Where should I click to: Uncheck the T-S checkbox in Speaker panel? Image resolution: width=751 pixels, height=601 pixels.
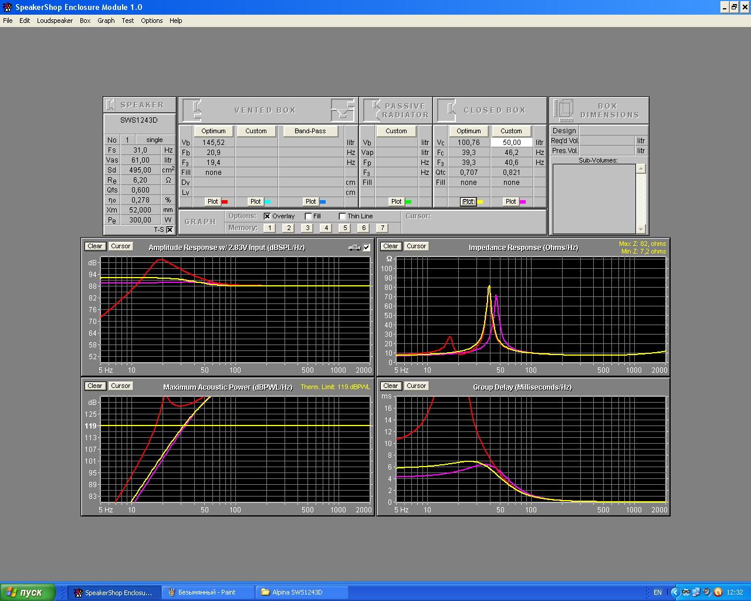click(x=170, y=229)
